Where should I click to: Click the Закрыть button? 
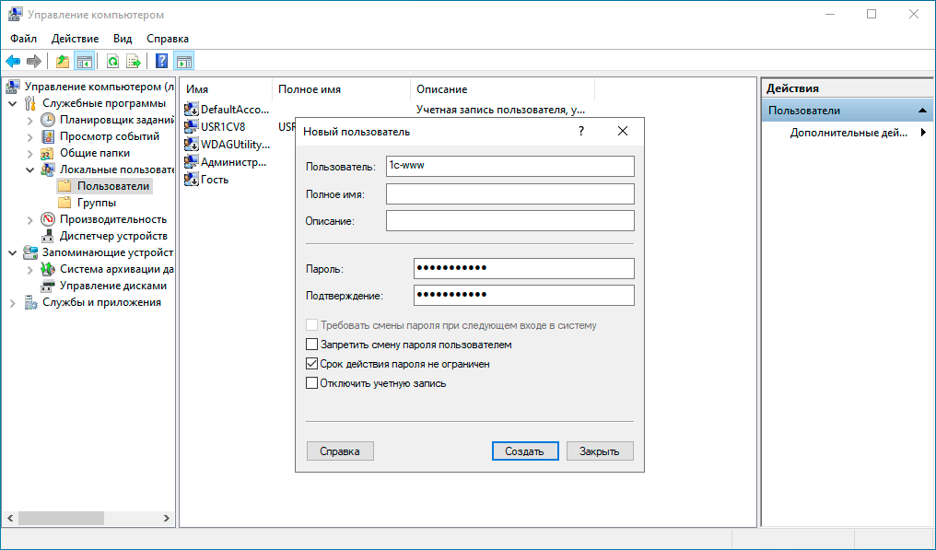click(600, 451)
